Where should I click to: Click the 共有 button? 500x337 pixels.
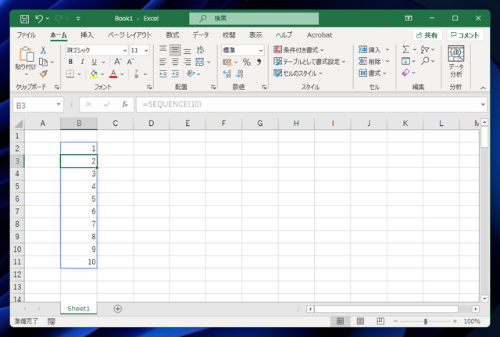pos(427,35)
